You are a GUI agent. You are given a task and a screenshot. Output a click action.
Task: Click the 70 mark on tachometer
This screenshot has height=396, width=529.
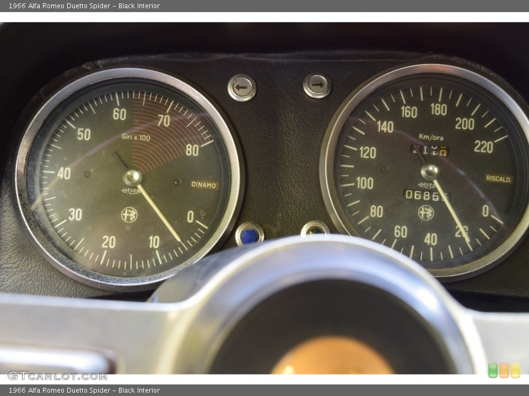point(164,120)
